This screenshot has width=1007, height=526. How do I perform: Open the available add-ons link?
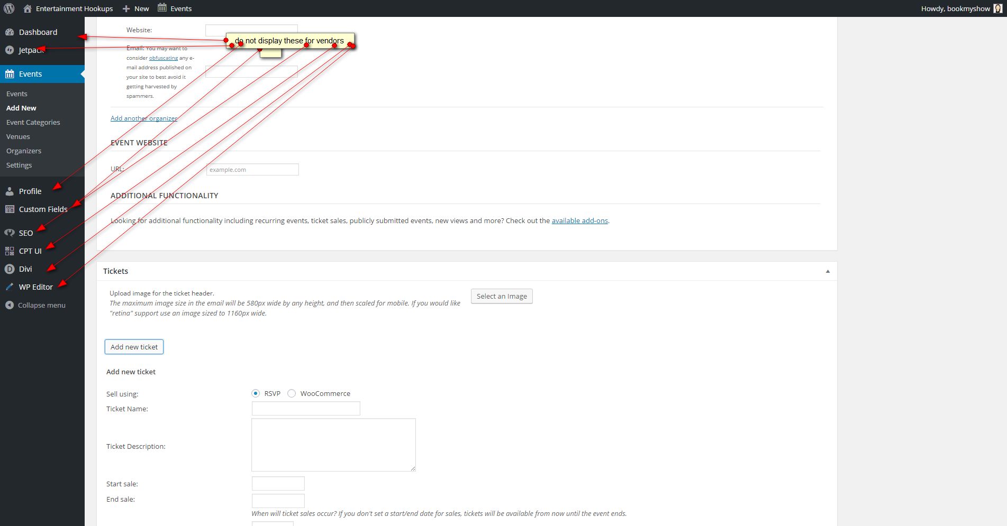[x=580, y=220]
